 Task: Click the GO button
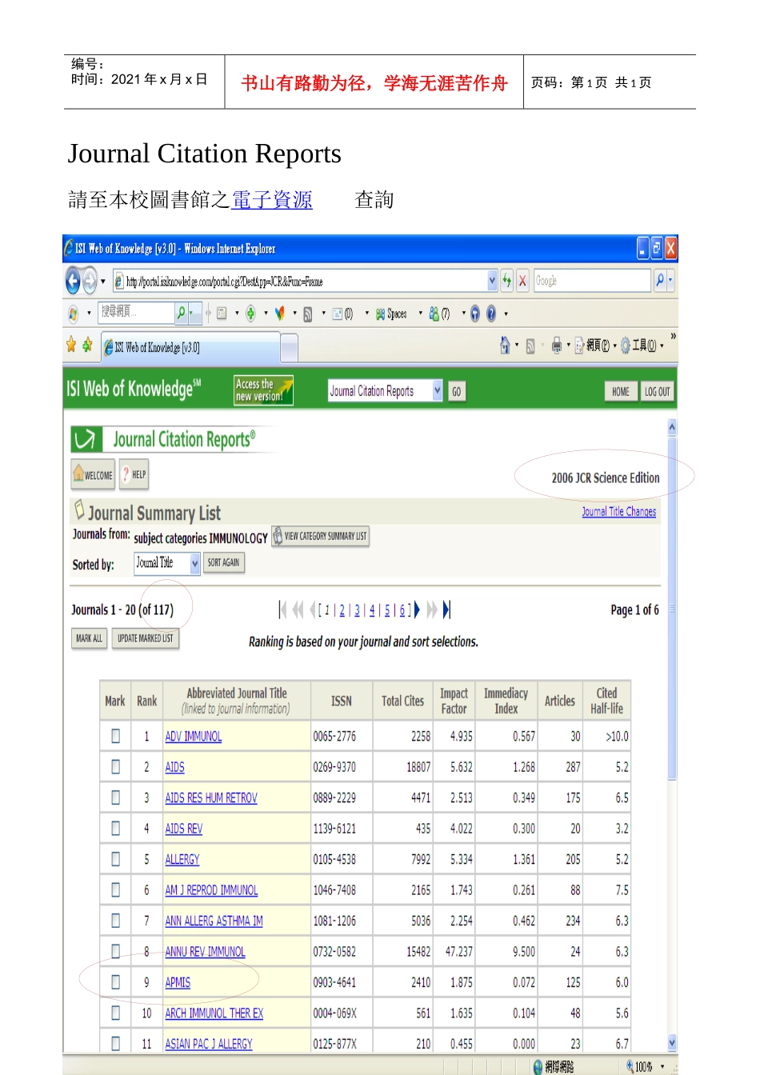point(457,391)
